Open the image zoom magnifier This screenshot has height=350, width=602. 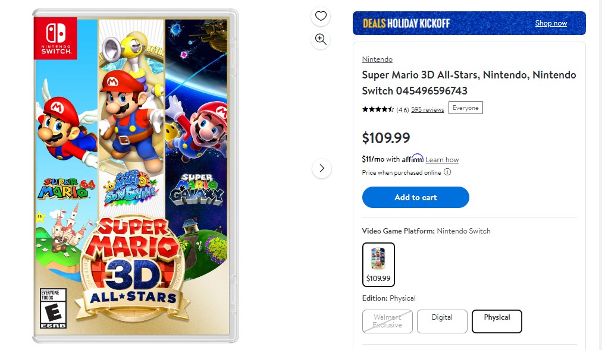point(321,39)
